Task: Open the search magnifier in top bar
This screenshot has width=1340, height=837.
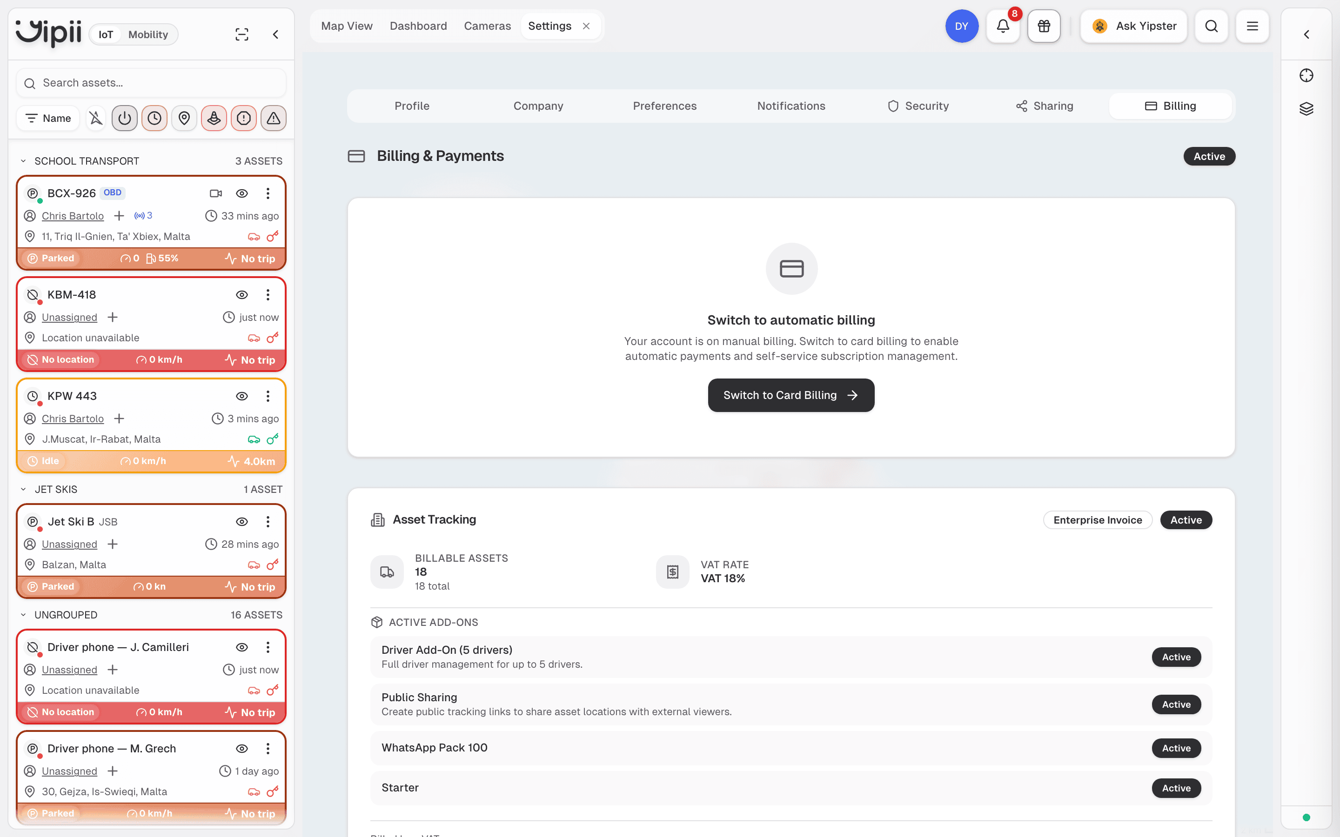Action: (x=1211, y=26)
